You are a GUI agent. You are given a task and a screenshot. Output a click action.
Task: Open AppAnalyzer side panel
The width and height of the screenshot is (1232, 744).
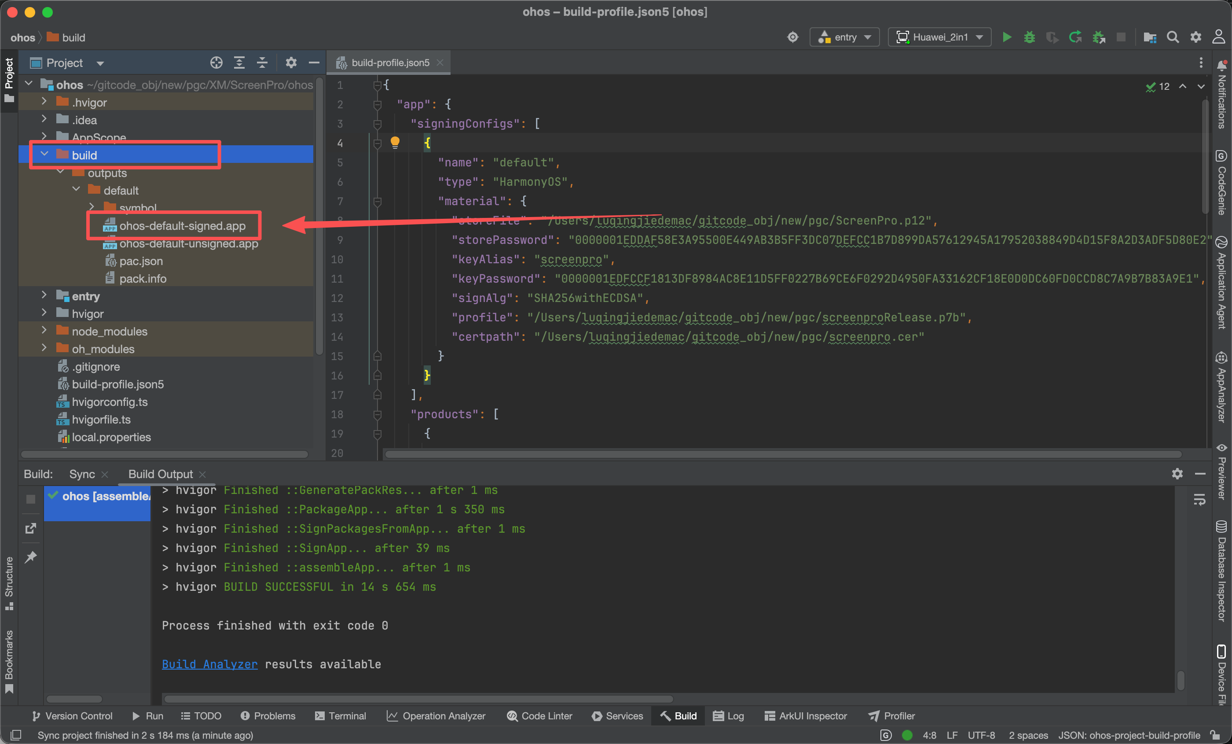(1221, 387)
